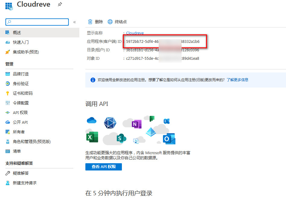The height and width of the screenshot is (210, 286).
Task: Click the 对象 ID label
Action: [93, 59]
